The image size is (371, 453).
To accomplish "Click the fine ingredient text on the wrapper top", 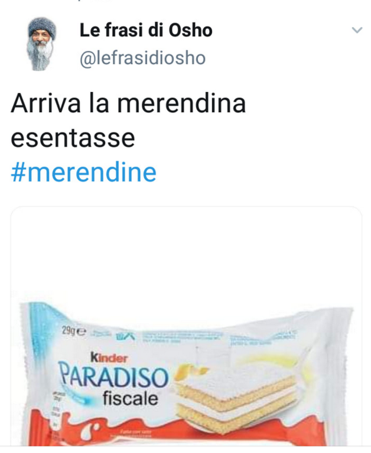I will click(x=183, y=337).
